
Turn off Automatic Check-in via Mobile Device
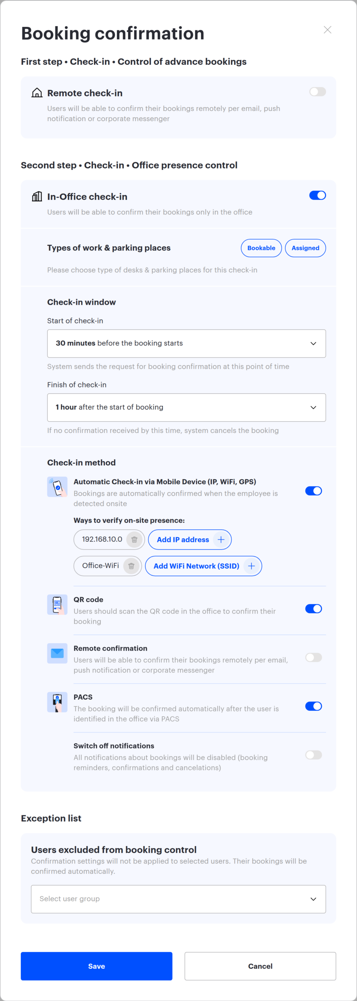314,491
